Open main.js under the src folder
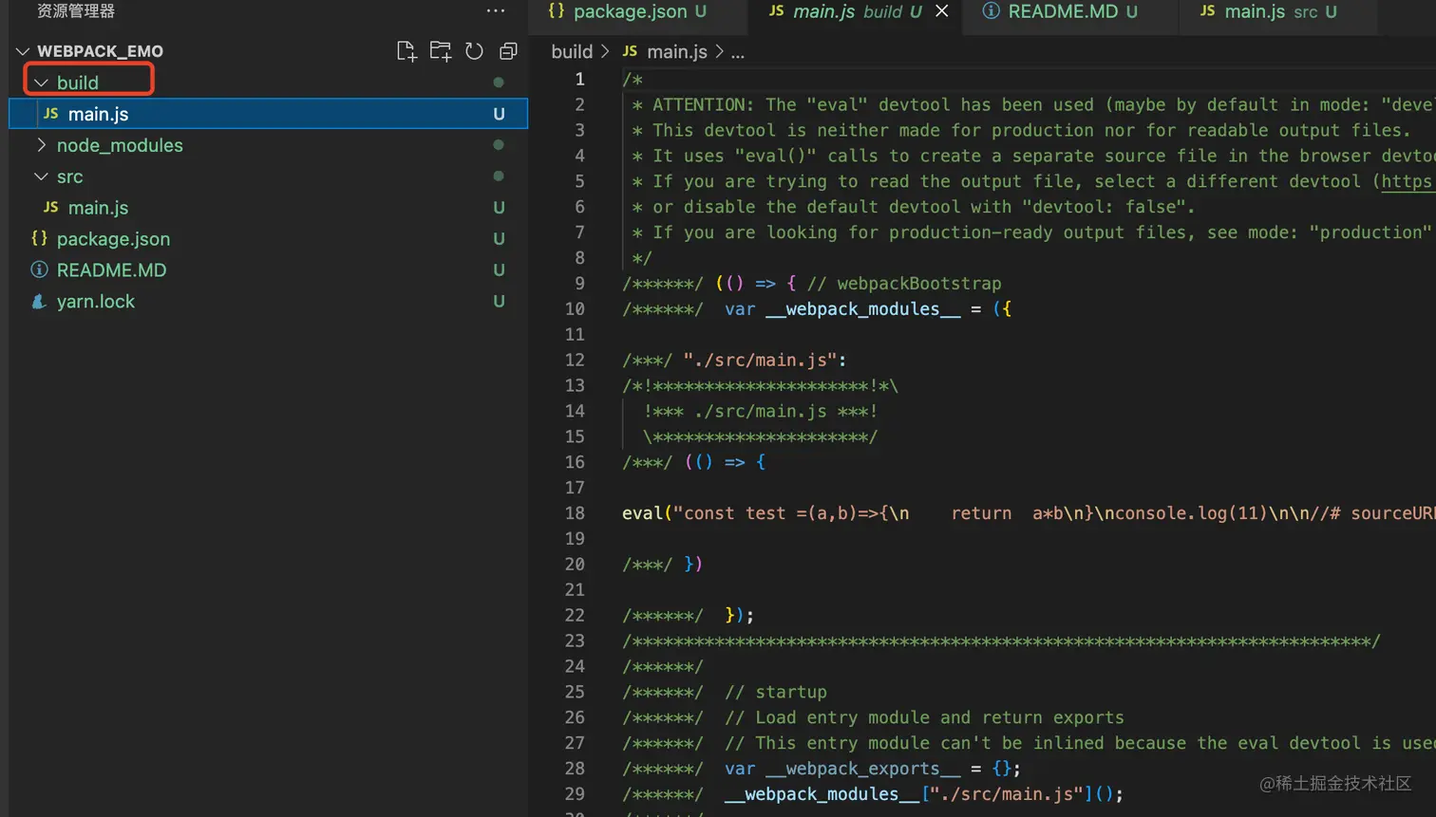The width and height of the screenshot is (1436, 817). point(268,208)
